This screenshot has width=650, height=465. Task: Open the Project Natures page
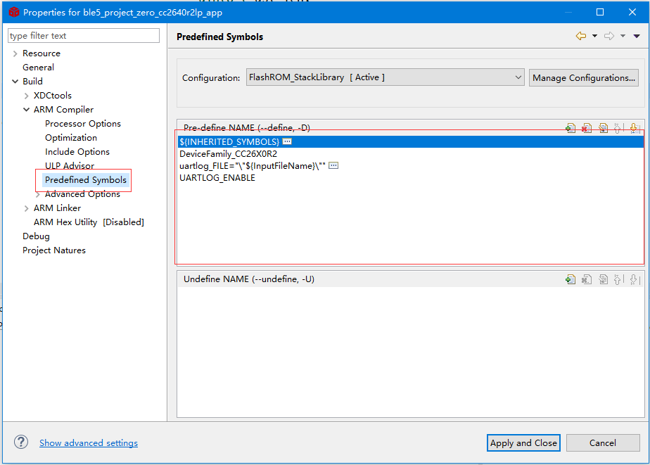[x=54, y=250]
